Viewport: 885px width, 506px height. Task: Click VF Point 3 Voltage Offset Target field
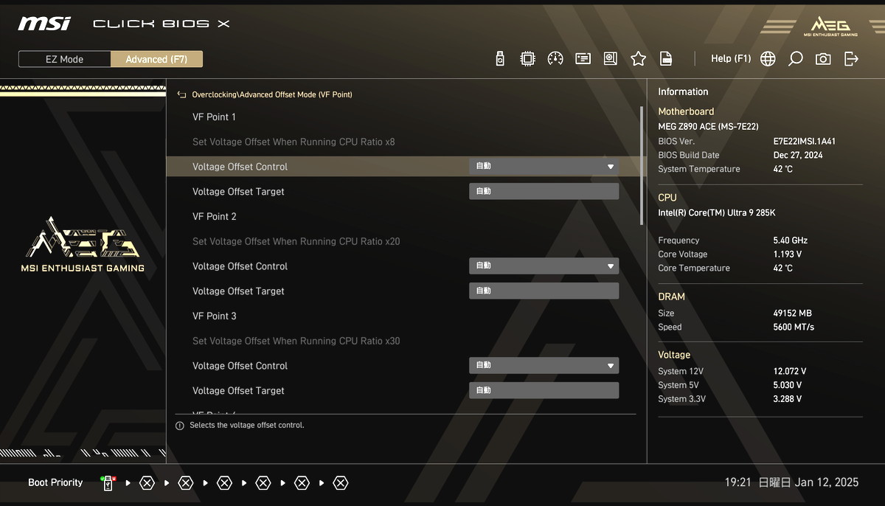click(544, 391)
